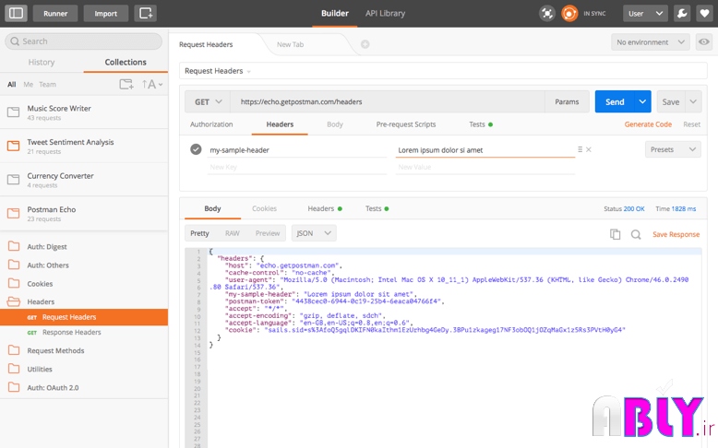Click the Send button

615,101
